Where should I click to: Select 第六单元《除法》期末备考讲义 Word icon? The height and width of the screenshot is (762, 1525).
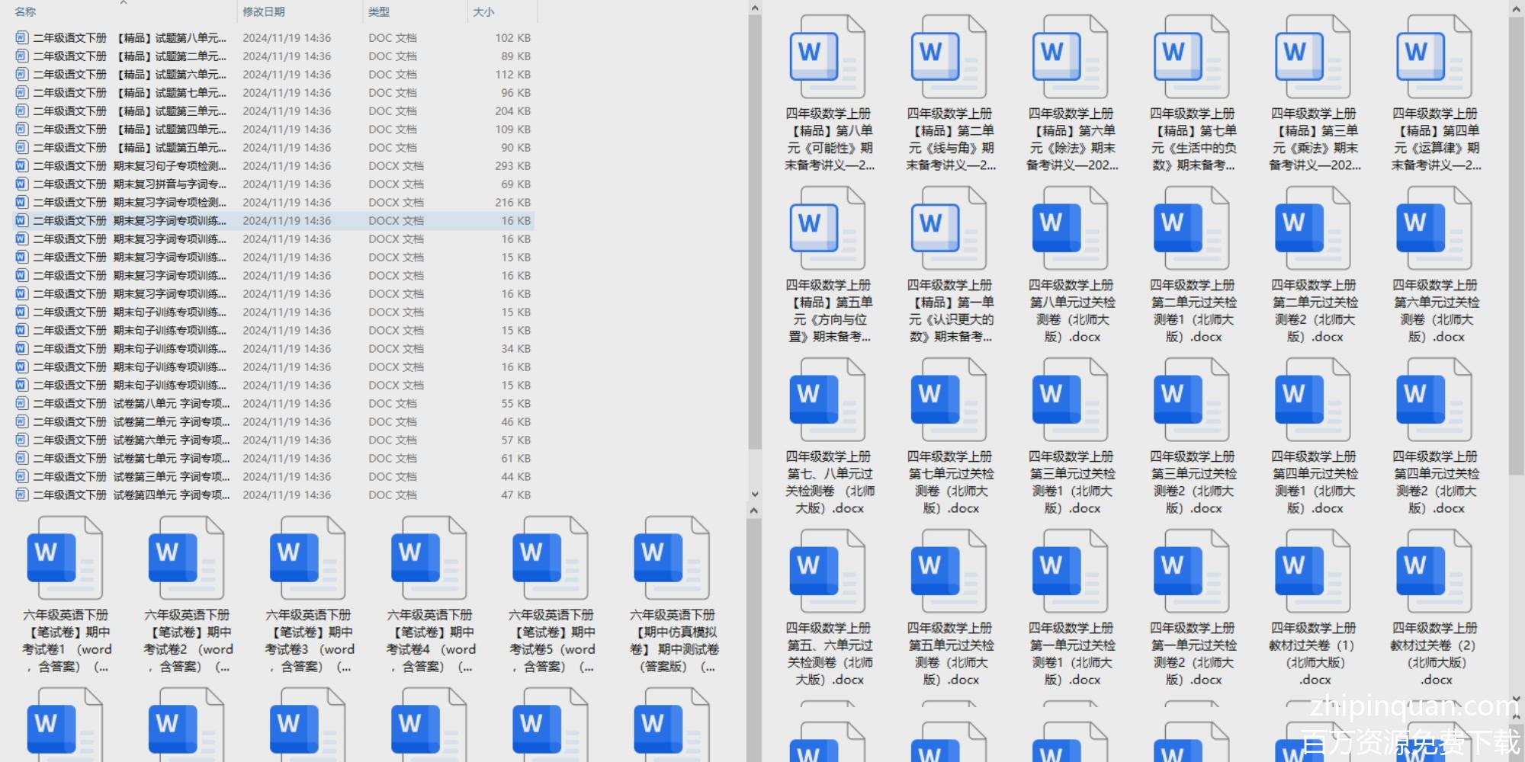tap(1070, 57)
